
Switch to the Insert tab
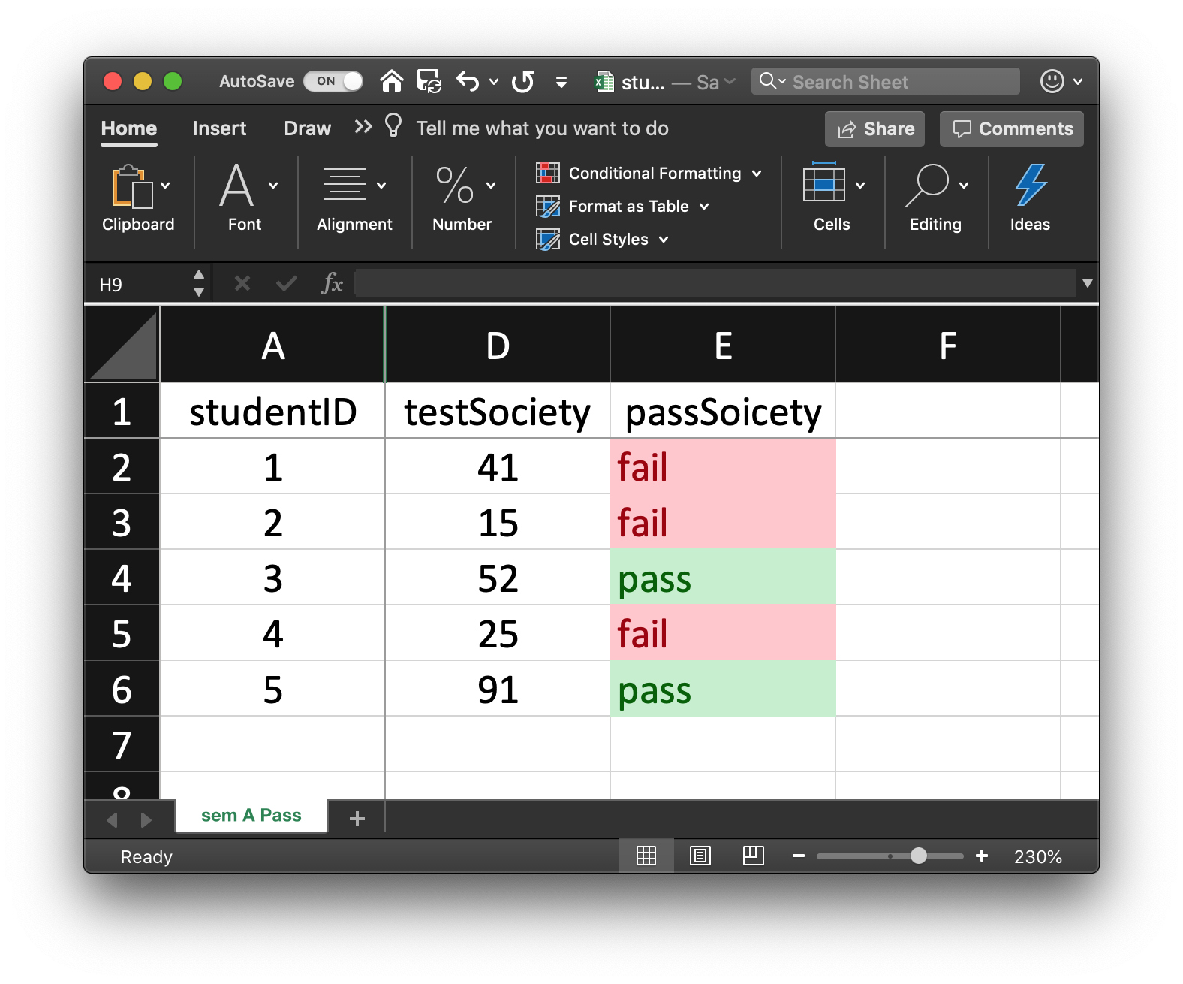[219, 128]
